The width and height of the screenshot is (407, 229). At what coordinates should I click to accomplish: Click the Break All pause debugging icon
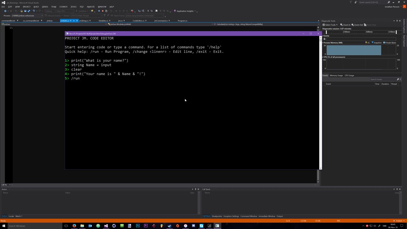pos(99,11)
